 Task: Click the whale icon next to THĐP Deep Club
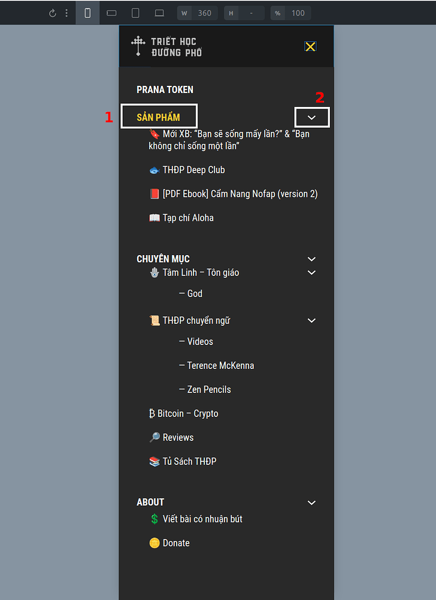coord(153,170)
